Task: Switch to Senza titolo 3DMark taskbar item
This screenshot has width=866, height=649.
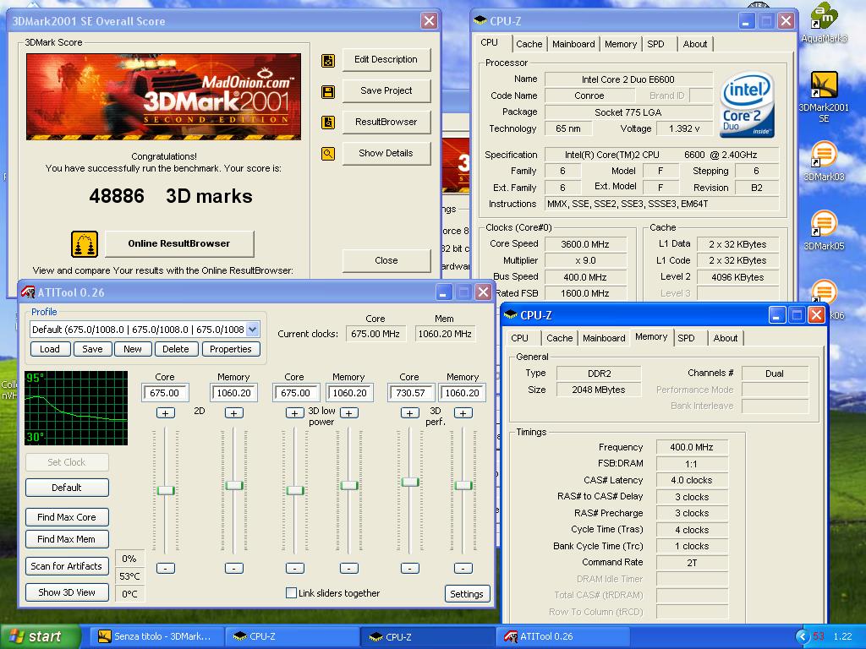Action: [x=155, y=636]
